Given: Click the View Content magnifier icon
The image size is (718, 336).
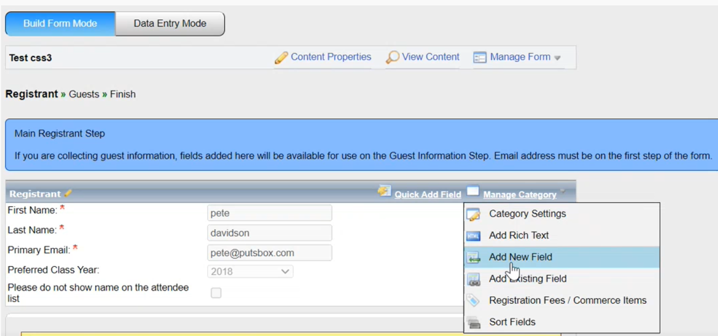Looking at the screenshot, I should [x=393, y=58].
